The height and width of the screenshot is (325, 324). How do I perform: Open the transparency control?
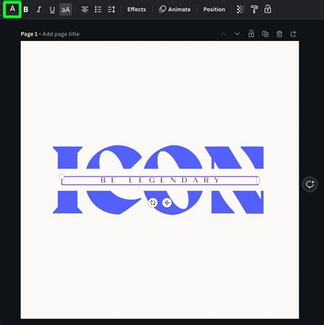click(241, 10)
